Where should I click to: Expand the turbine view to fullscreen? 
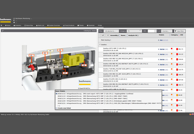click(x=3, y=31)
